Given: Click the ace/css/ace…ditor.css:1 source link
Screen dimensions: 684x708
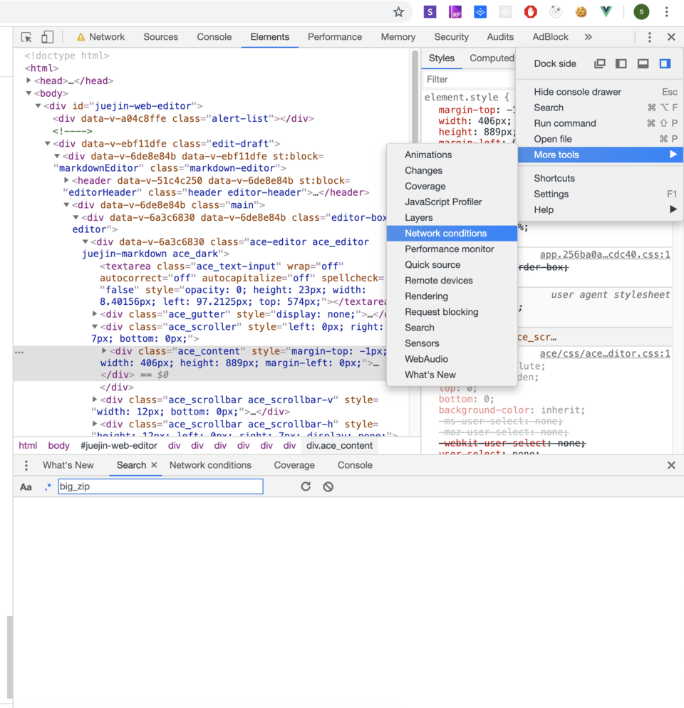Looking at the screenshot, I should tap(604, 353).
